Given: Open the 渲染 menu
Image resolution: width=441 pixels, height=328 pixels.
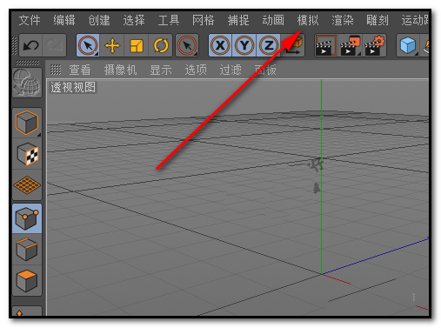Looking at the screenshot, I should click(343, 20).
